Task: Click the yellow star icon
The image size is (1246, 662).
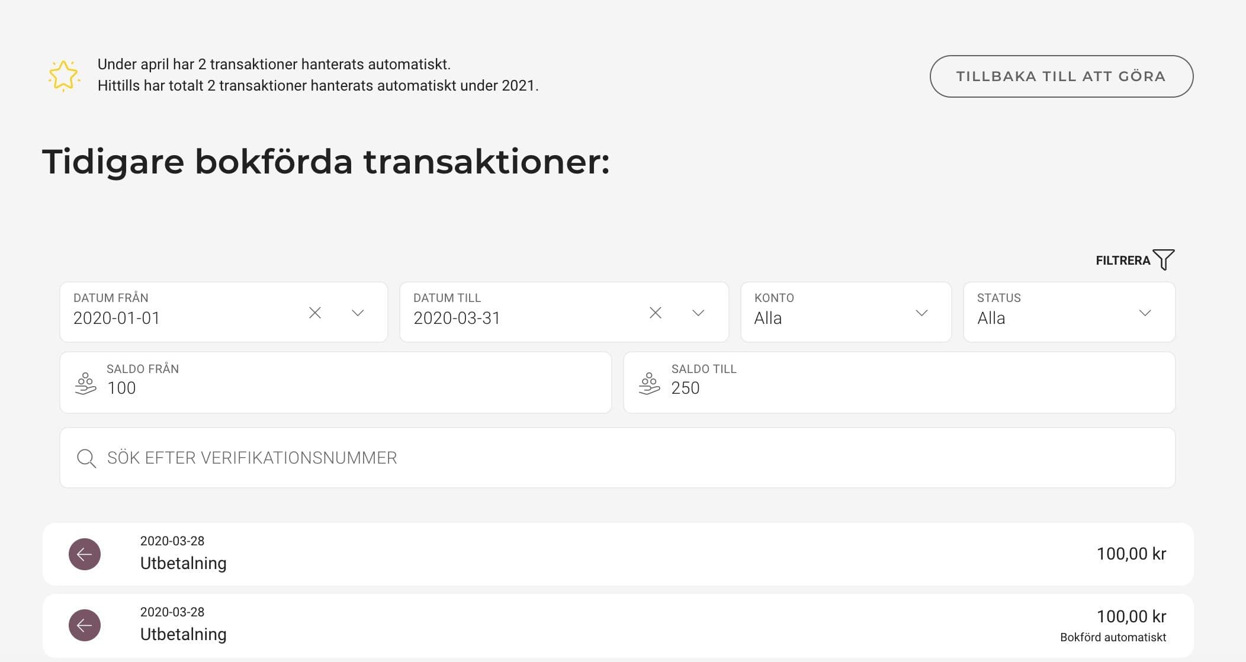Action: tap(63, 76)
